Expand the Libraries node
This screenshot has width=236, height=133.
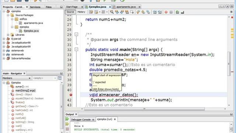click(x=8, y=35)
